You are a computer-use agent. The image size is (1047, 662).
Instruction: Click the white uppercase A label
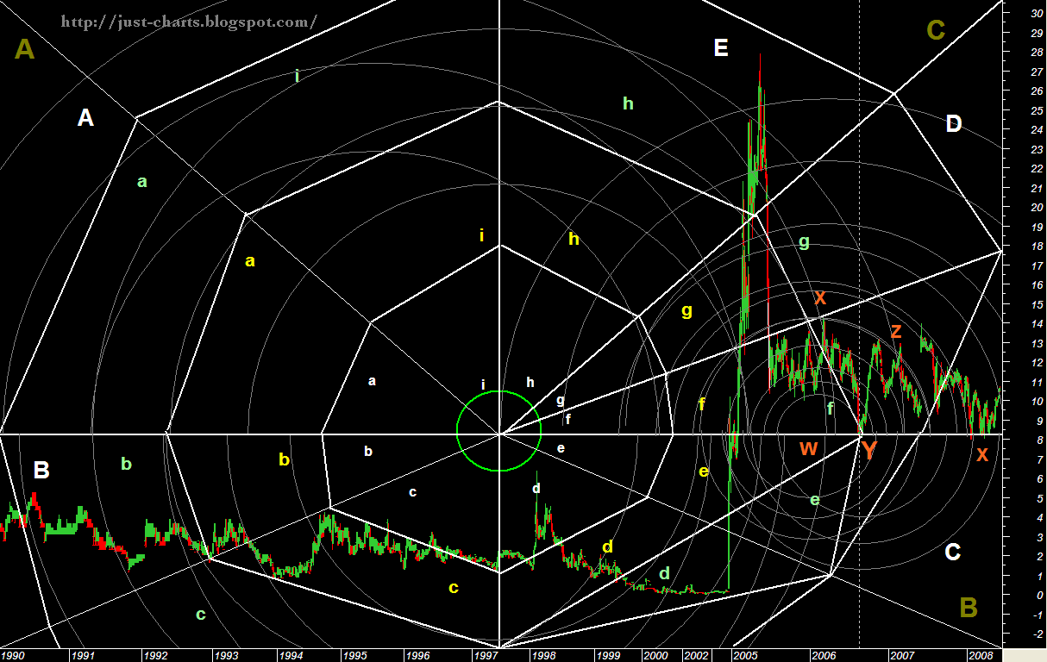point(85,118)
